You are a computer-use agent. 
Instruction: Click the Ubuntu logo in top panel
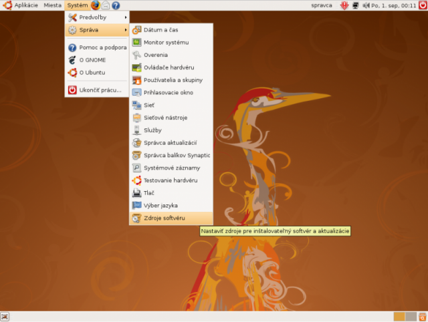click(7, 5)
